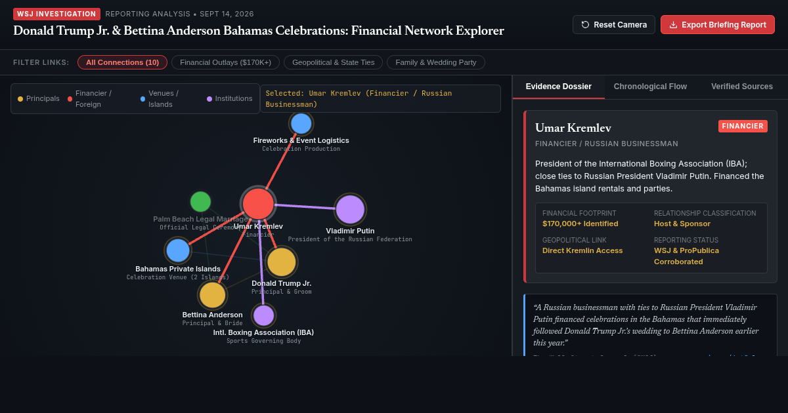Screen dimensions: 788x413
Task: Filter by Family & Wedding Party
Action: click(436, 62)
